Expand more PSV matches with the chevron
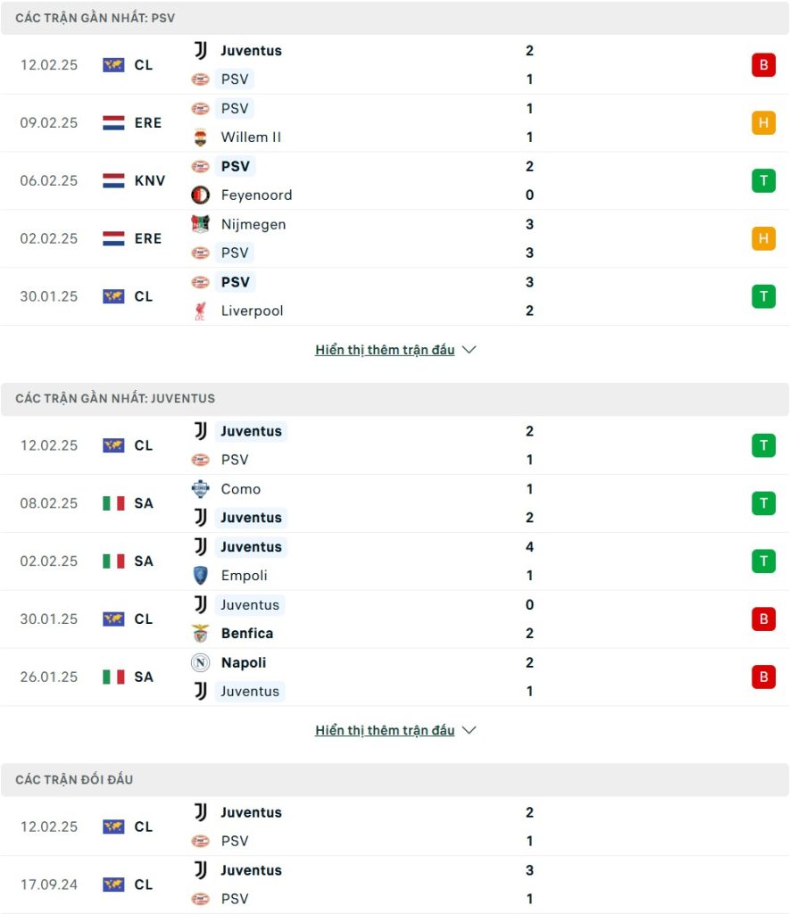Screen dimensions: 790x914 [470, 350]
